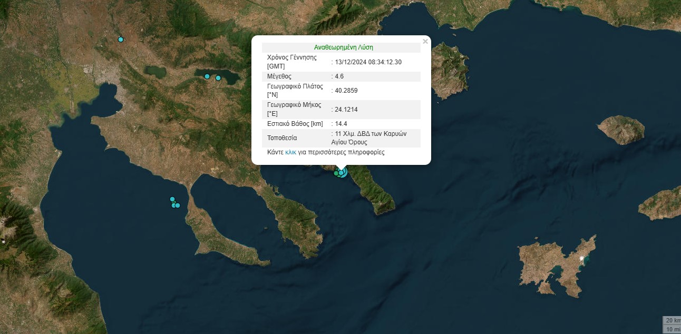Click the green marker beside the popup pointer
681x334 pixels.
336,173
